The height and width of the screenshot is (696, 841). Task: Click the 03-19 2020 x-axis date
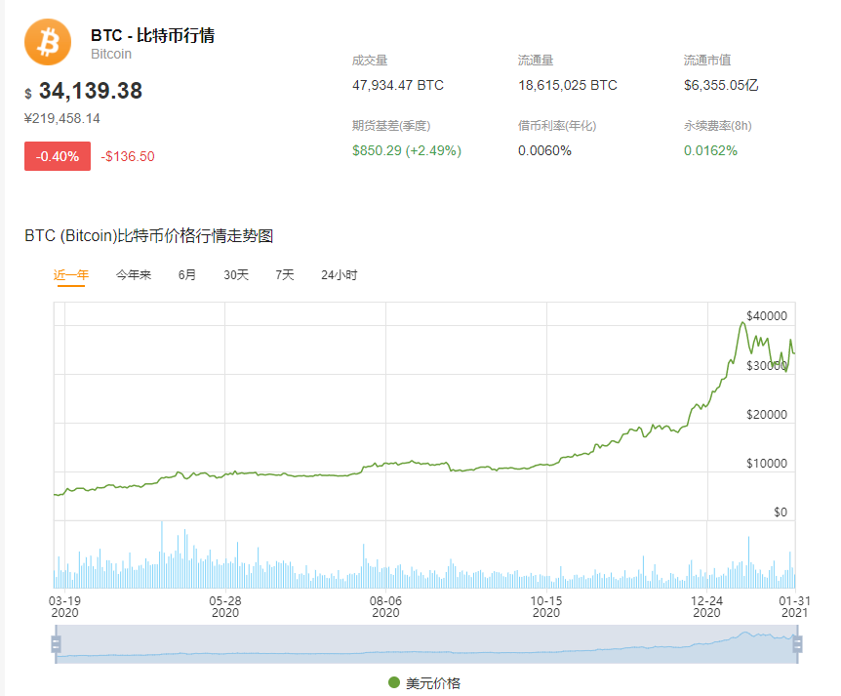(64, 607)
